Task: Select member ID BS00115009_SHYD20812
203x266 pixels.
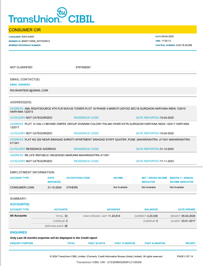Action: [x=36, y=41]
